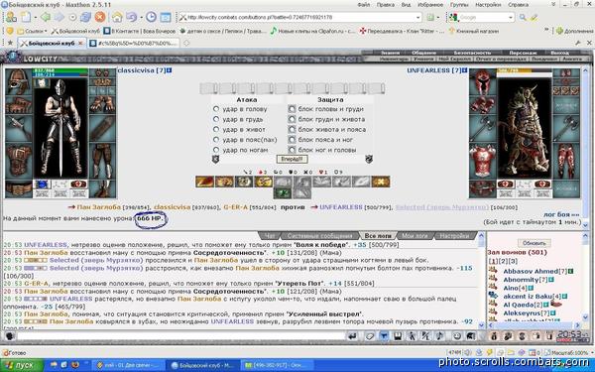Click 'Пан Заглоба' name in team list
Viewport: 595px width, 372px height.
tap(98, 207)
